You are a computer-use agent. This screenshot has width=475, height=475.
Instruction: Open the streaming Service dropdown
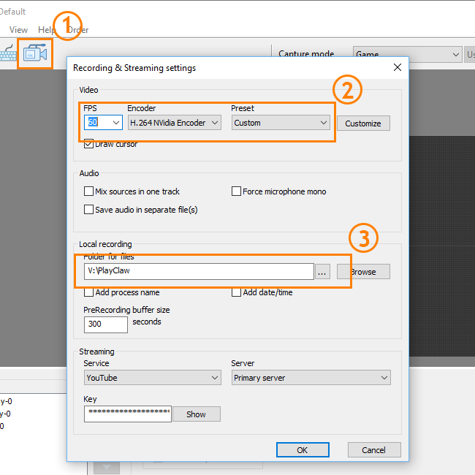tap(153, 378)
